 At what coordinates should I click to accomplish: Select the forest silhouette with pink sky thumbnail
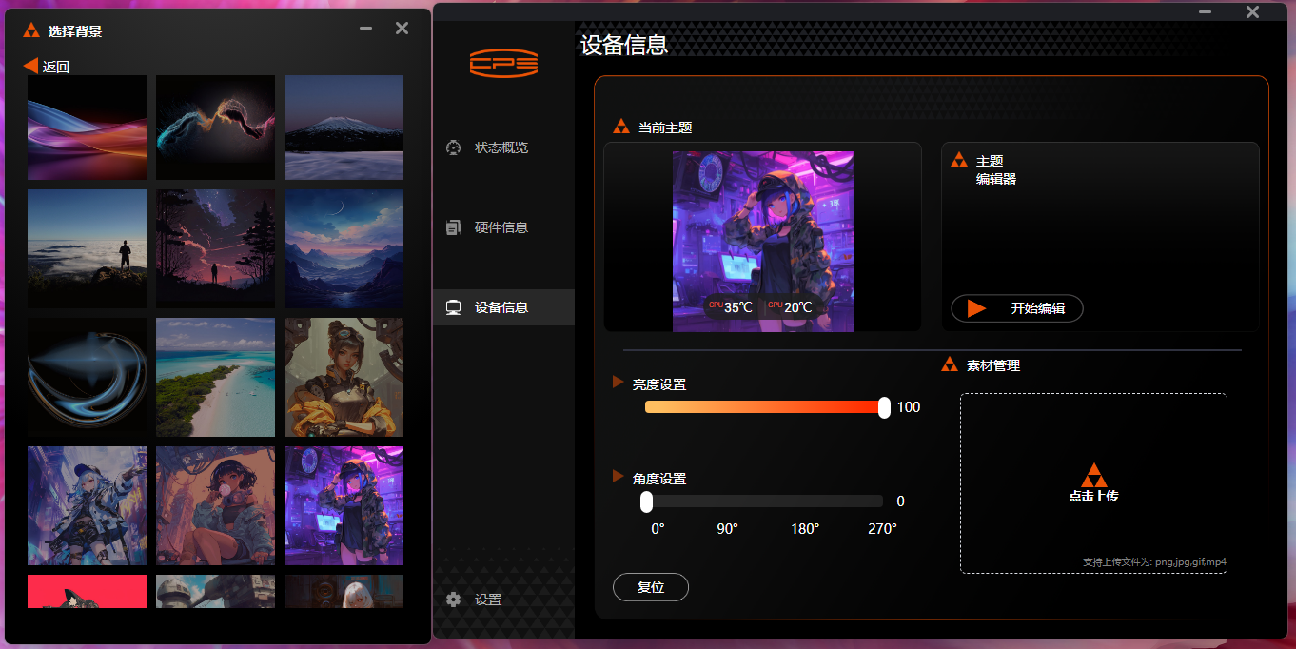(215, 248)
